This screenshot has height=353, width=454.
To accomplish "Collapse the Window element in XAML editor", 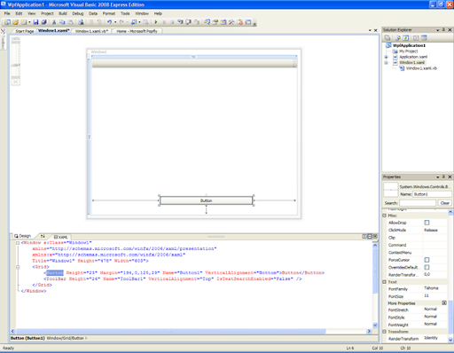I will point(18,243).
